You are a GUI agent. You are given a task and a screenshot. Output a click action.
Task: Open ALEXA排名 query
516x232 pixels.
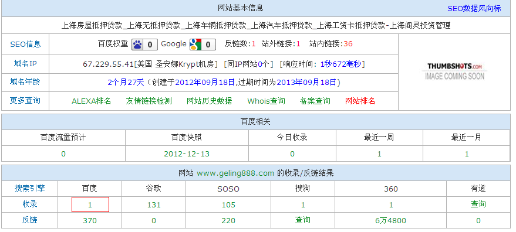coord(91,101)
